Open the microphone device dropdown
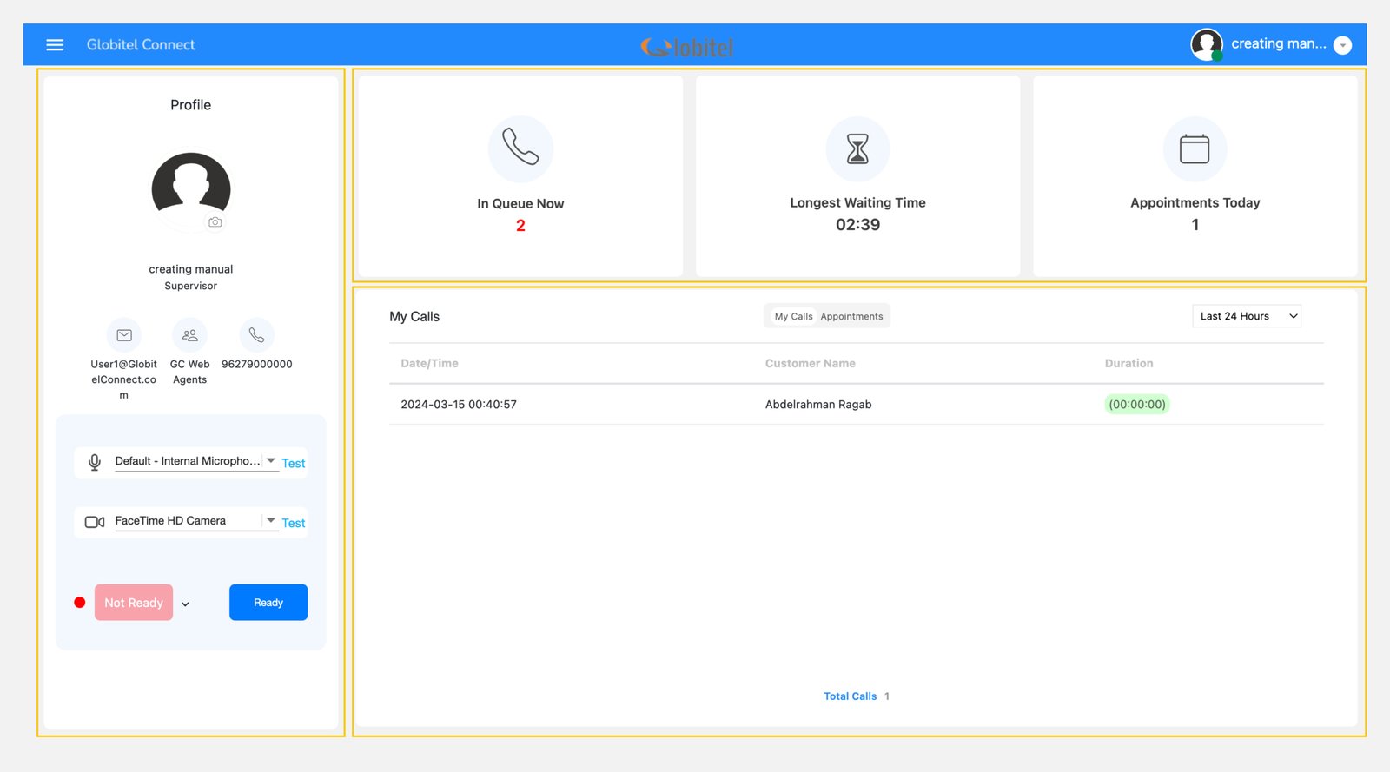Viewport: 1390px width, 772px height. [x=271, y=461]
